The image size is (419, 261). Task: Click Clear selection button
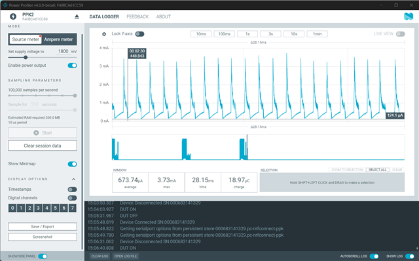coord(397,170)
